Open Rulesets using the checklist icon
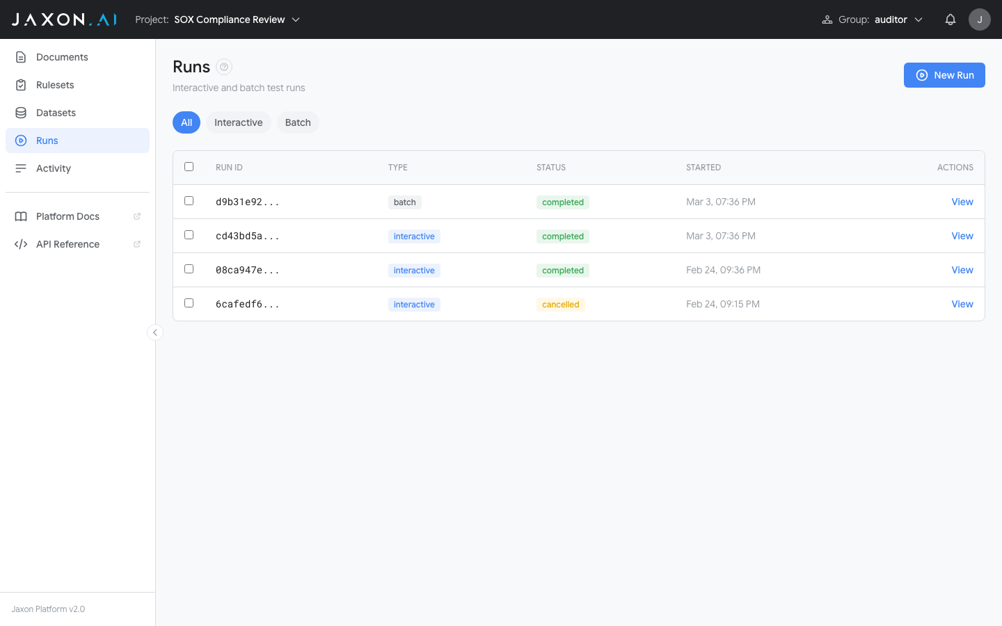Image resolution: width=1002 pixels, height=626 pixels. (21, 84)
